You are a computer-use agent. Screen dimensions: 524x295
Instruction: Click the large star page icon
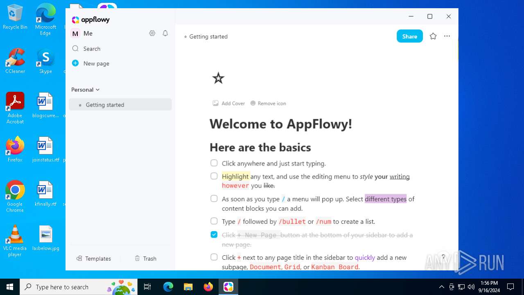[219, 78]
